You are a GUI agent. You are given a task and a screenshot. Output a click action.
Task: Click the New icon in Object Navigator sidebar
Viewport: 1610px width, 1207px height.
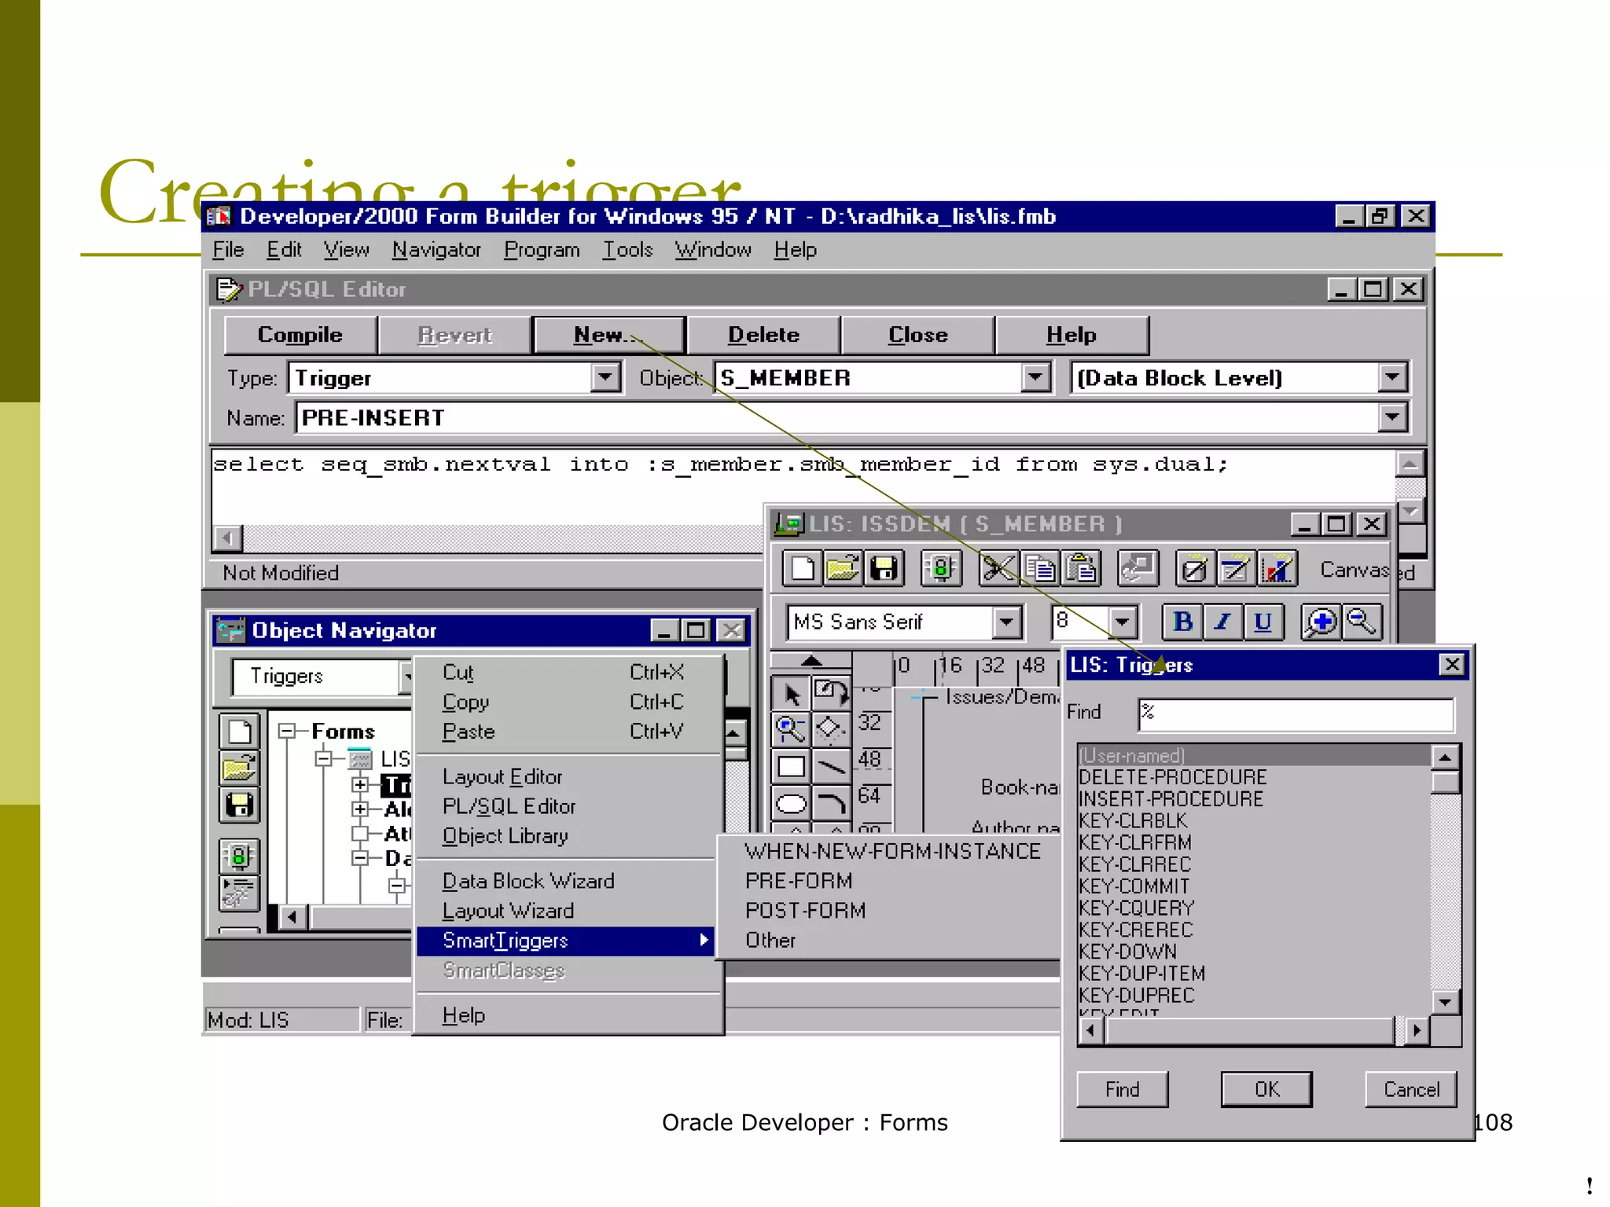[239, 732]
